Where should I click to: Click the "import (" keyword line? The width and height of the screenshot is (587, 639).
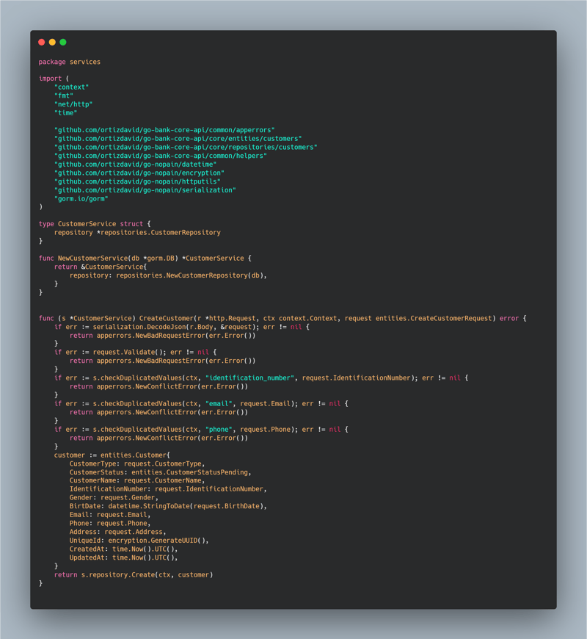click(x=54, y=79)
